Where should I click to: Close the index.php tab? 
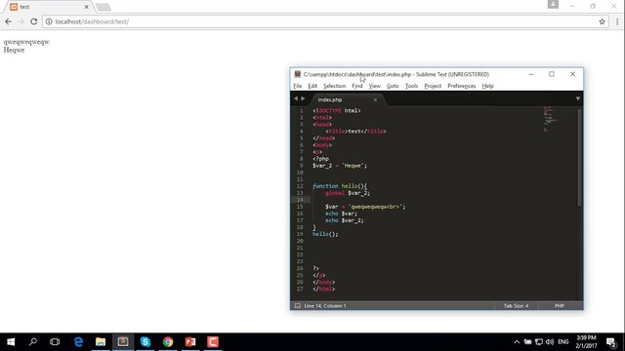click(x=375, y=99)
